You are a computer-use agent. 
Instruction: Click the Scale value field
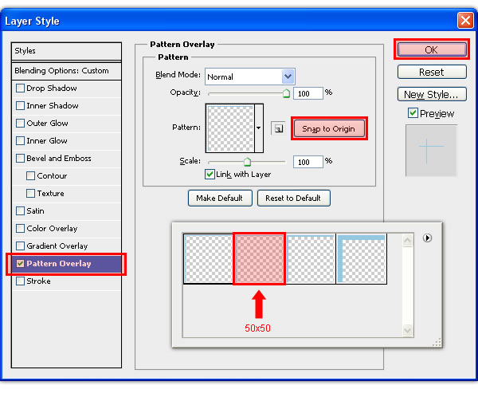[x=308, y=162]
